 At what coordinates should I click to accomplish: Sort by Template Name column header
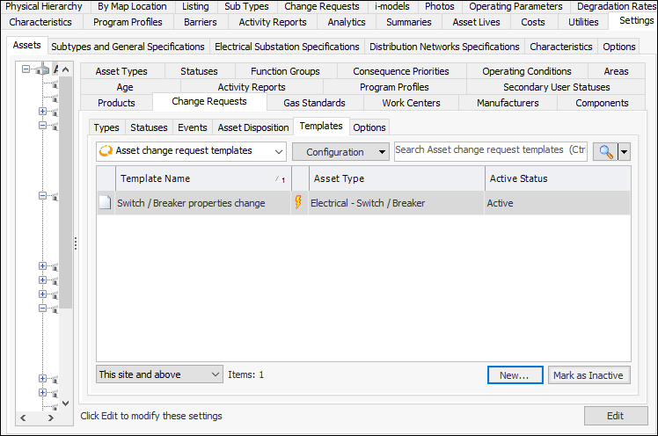coord(203,178)
